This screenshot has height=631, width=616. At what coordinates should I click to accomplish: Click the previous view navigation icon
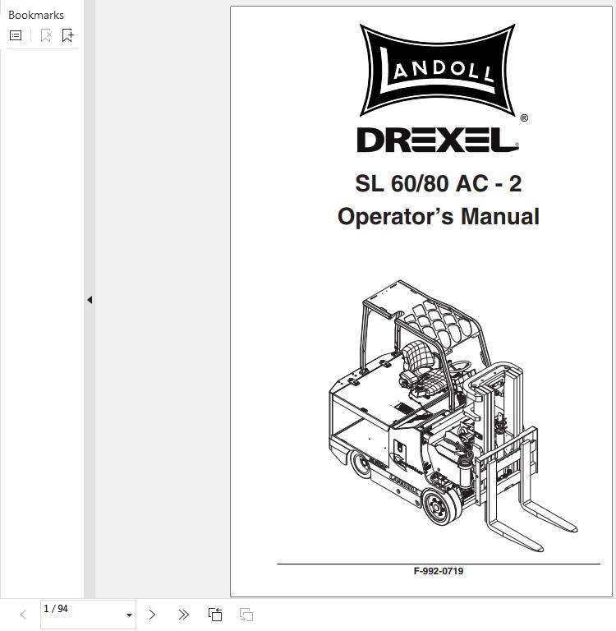(x=215, y=615)
